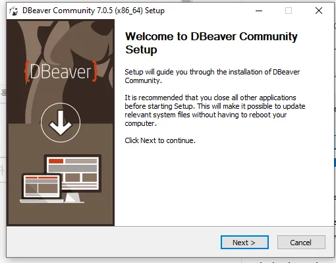Close the DBeaver Setup window
This screenshot has width=336, height=263.
point(319,11)
